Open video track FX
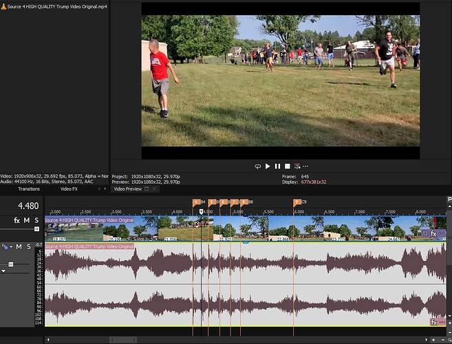This screenshot has height=344, width=452. (17, 220)
